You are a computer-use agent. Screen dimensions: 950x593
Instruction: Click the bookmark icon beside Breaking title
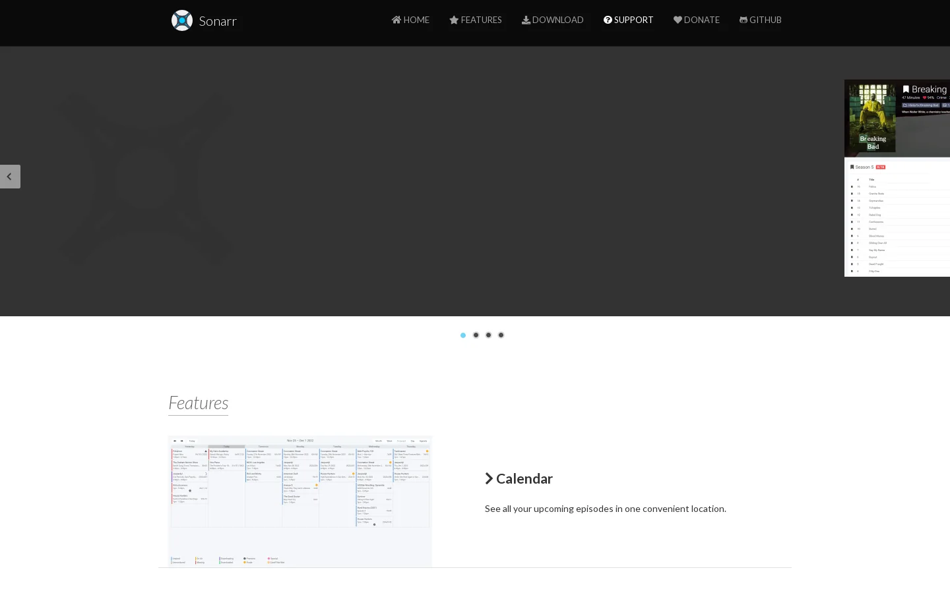pyautogui.click(x=906, y=89)
